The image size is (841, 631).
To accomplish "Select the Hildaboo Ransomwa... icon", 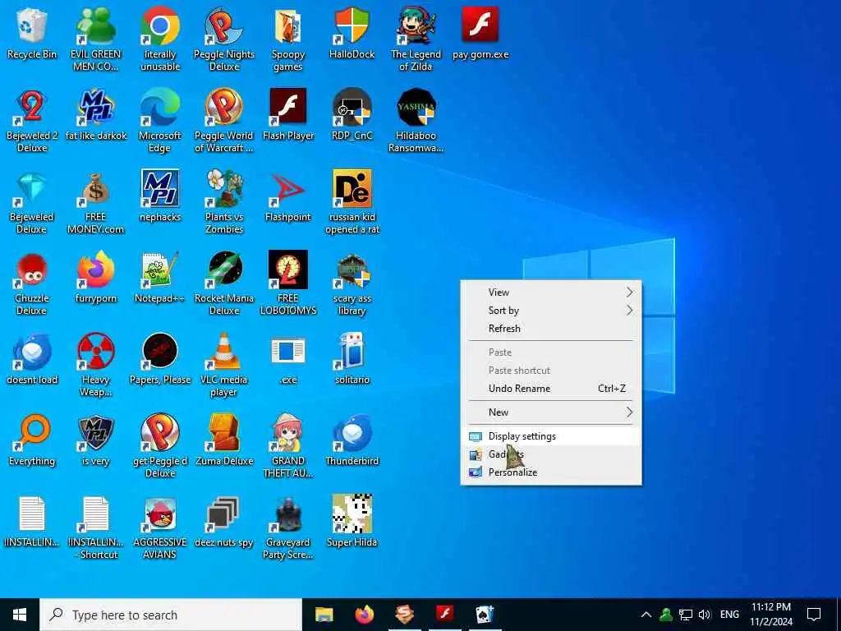I will click(x=416, y=121).
